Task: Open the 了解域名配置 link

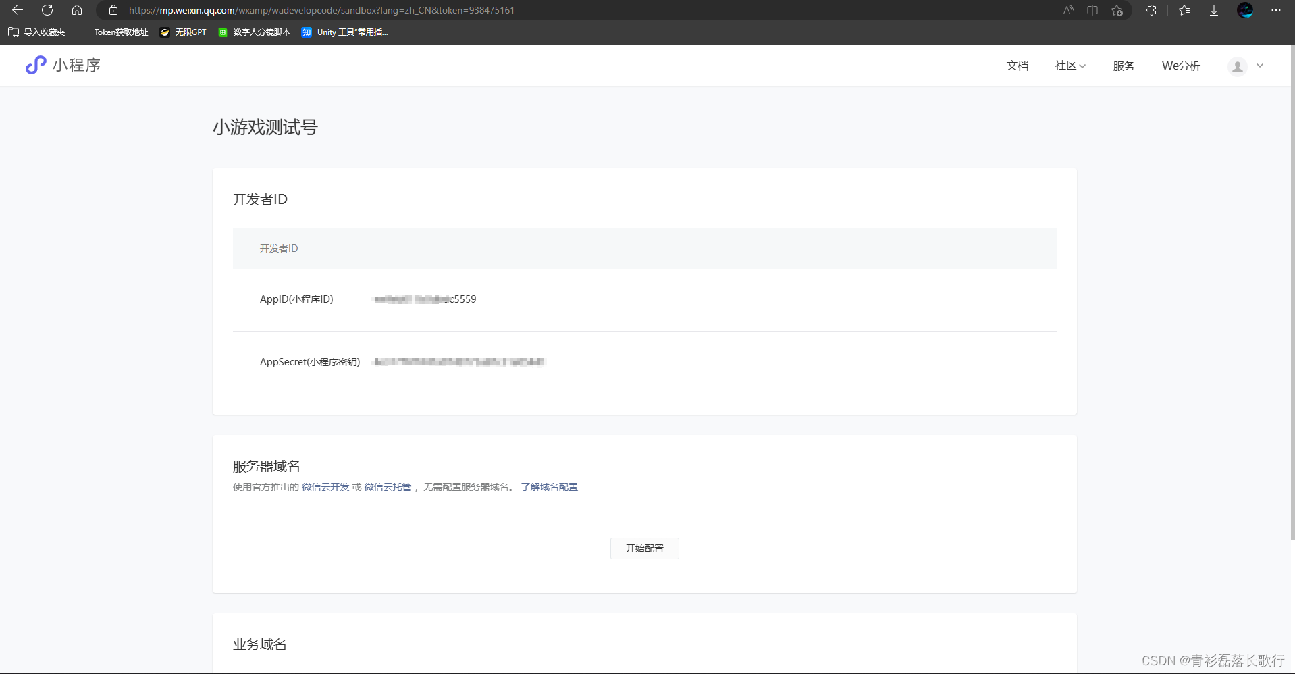Action: click(550, 487)
